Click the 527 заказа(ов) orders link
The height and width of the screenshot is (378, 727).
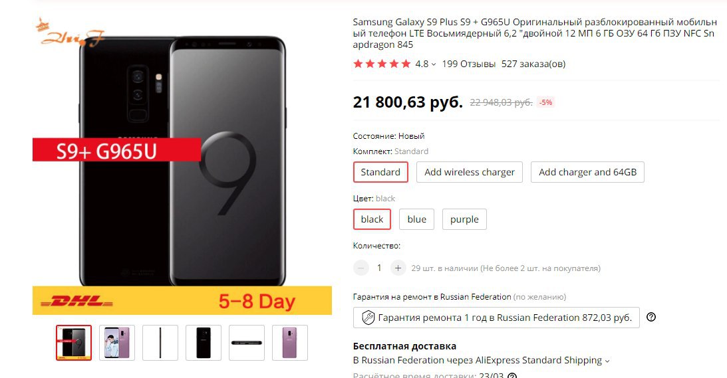pos(533,64)
